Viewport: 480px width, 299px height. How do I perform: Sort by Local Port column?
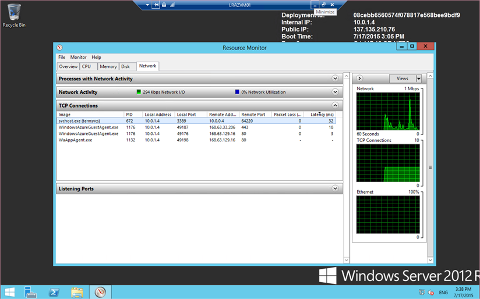coord(190,115)
